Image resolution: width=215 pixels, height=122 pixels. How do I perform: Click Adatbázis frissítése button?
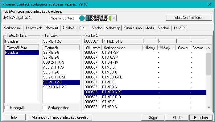coord(189,18)
